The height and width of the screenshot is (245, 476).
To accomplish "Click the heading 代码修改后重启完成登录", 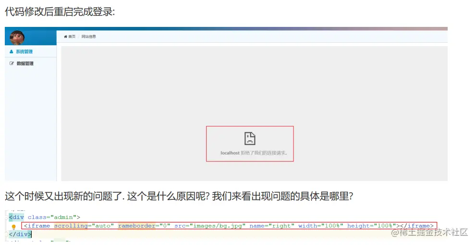I will 60,12.
